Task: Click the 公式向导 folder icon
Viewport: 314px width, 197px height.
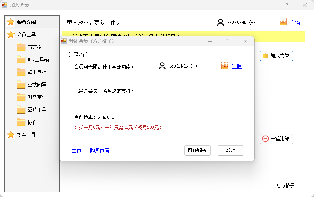Action: coord(21,85)
